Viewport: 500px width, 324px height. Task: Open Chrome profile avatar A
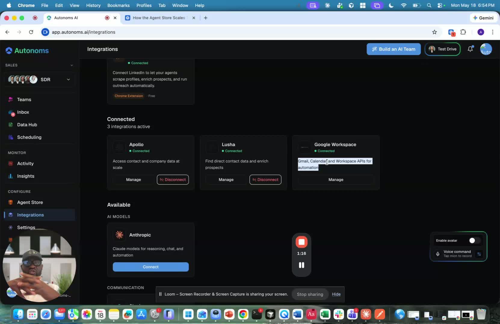[x=481, y=32]
